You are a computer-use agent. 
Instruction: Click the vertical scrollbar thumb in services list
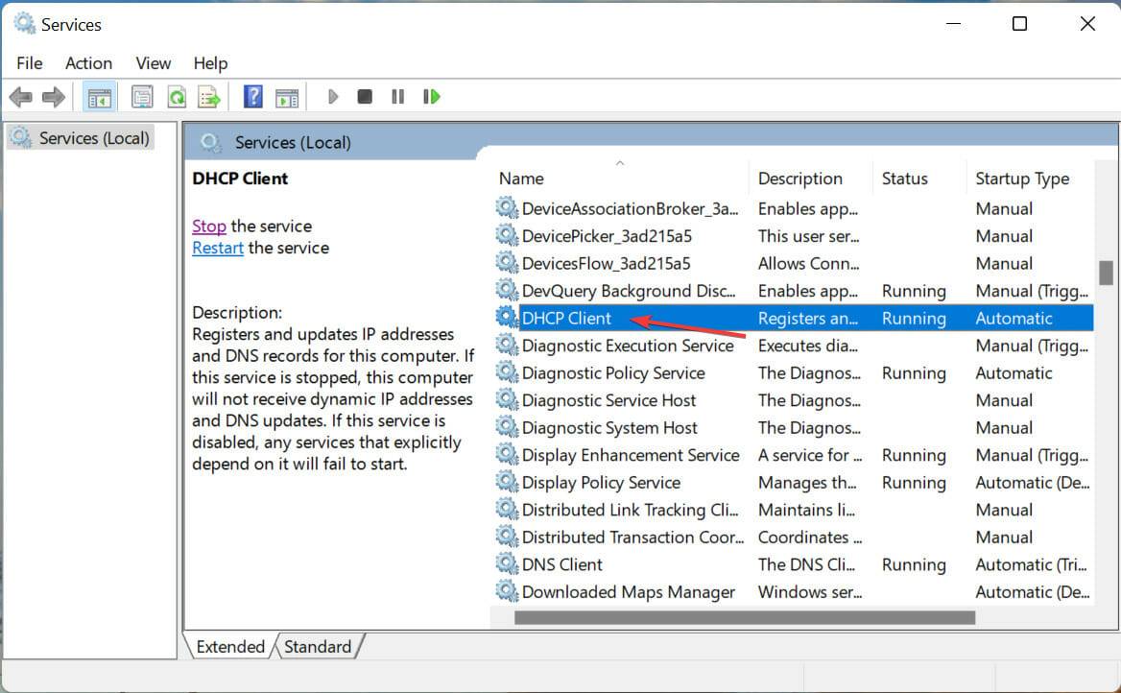tap(1106, 273)
